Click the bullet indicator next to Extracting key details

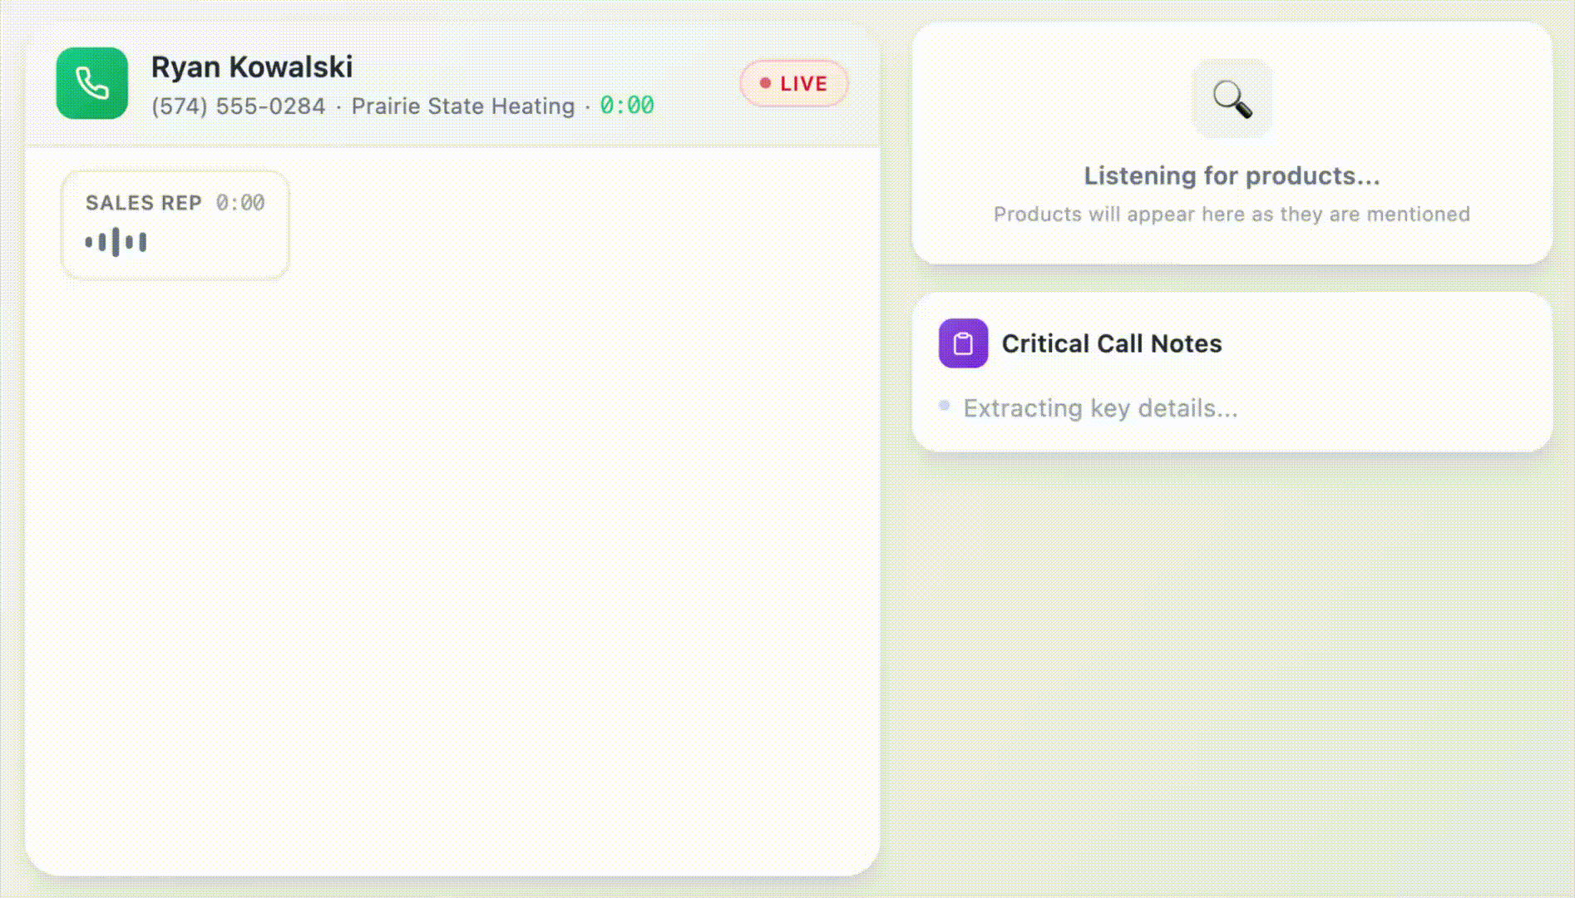click(944, 405)
